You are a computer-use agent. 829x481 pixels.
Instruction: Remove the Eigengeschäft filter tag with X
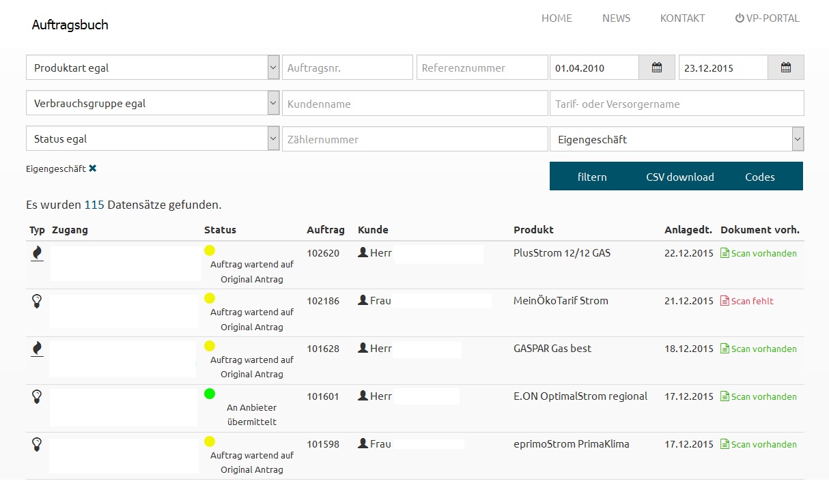click(92, 168)
